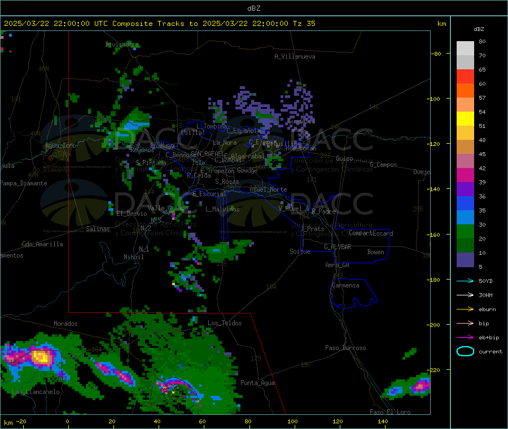
Task: Click the cyan 50YD arrow legend icon
Action: point(465,281)
